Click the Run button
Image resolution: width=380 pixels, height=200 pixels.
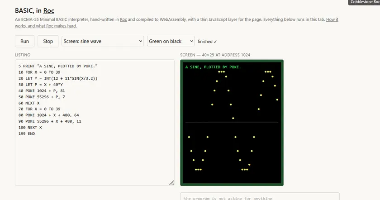24,41
